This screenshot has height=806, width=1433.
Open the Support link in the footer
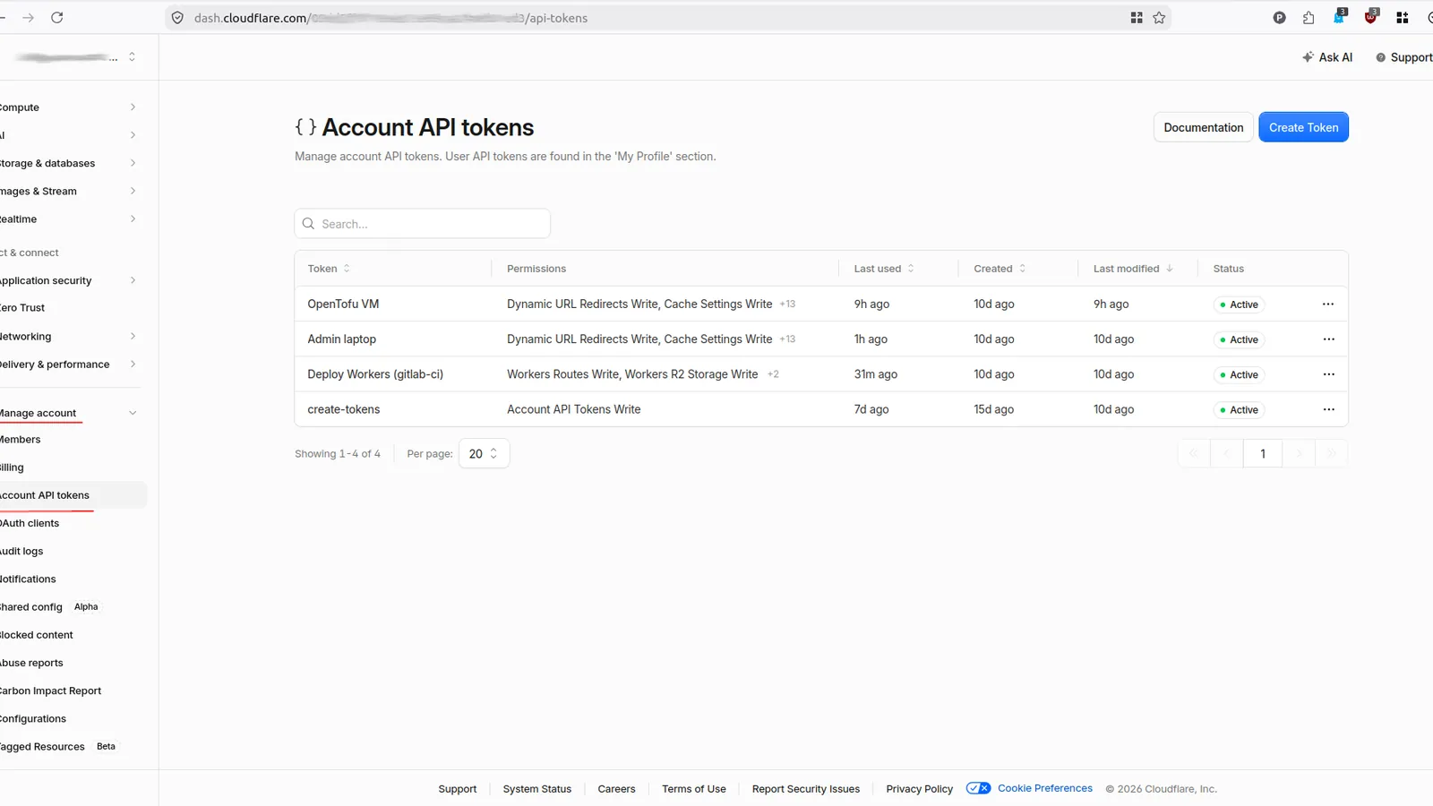[x=458, y=789]
